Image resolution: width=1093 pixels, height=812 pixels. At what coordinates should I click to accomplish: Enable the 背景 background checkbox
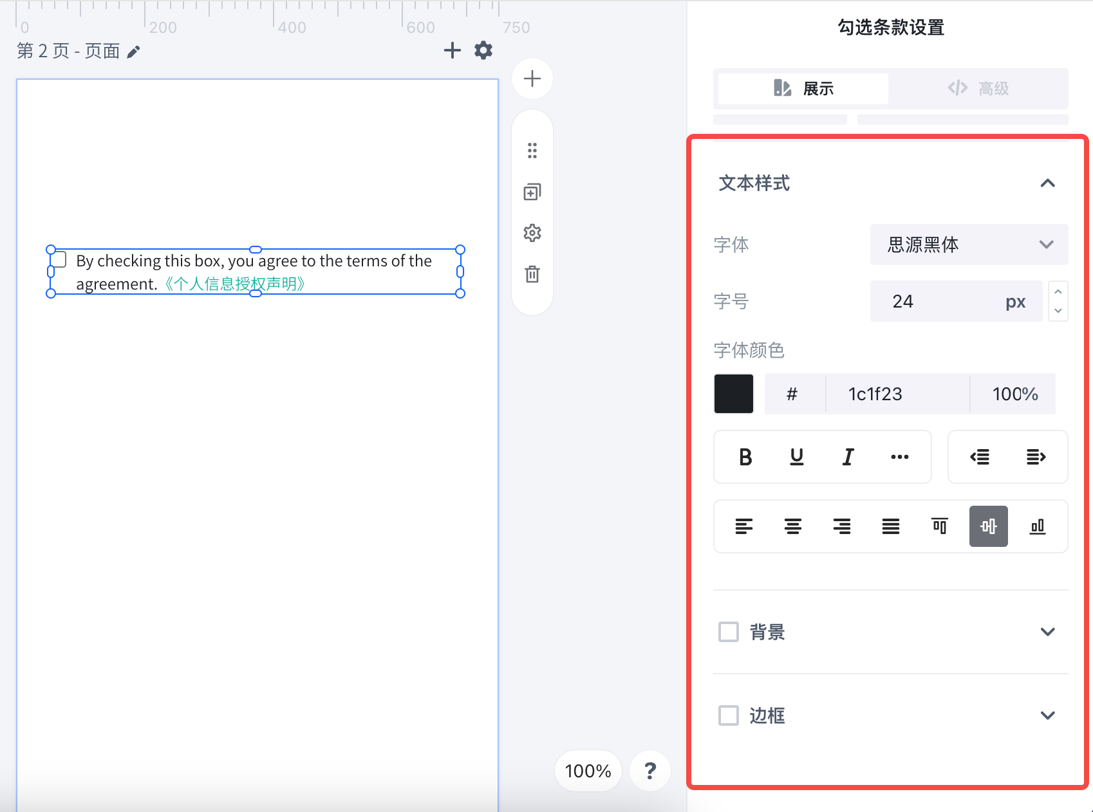pos(729,632)
